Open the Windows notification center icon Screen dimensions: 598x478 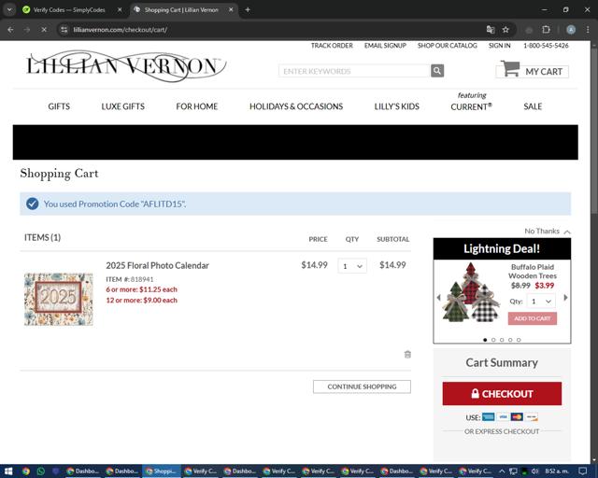[582, 471]
